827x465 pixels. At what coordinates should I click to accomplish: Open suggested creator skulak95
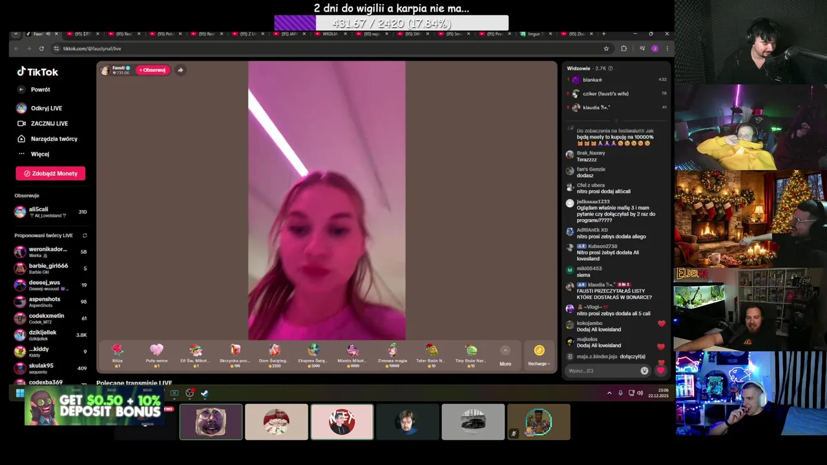(50, 368)
